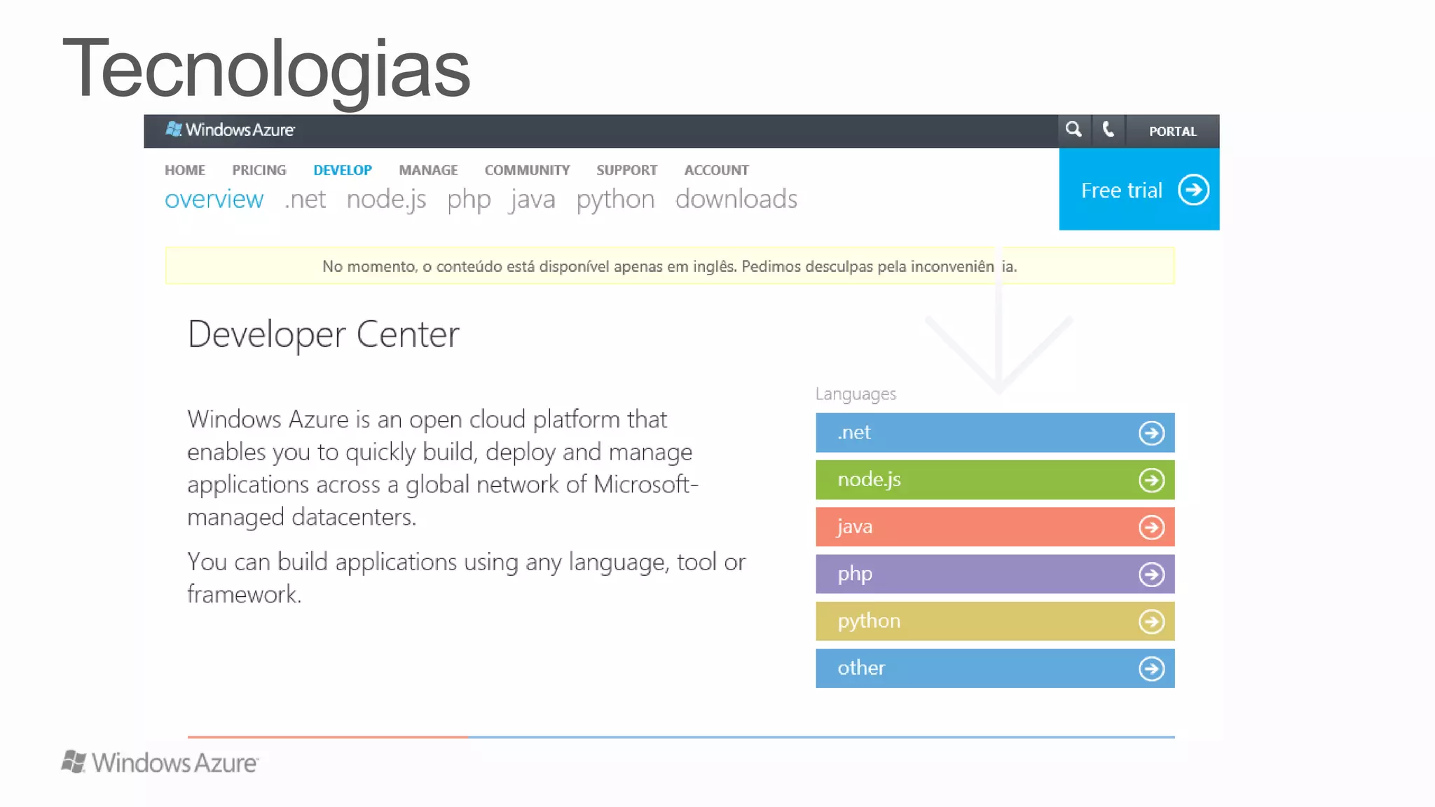The height and width of the screenshot is (807, 1435).
Task: Go to PRICING menu item
Action: pos(259,170)
